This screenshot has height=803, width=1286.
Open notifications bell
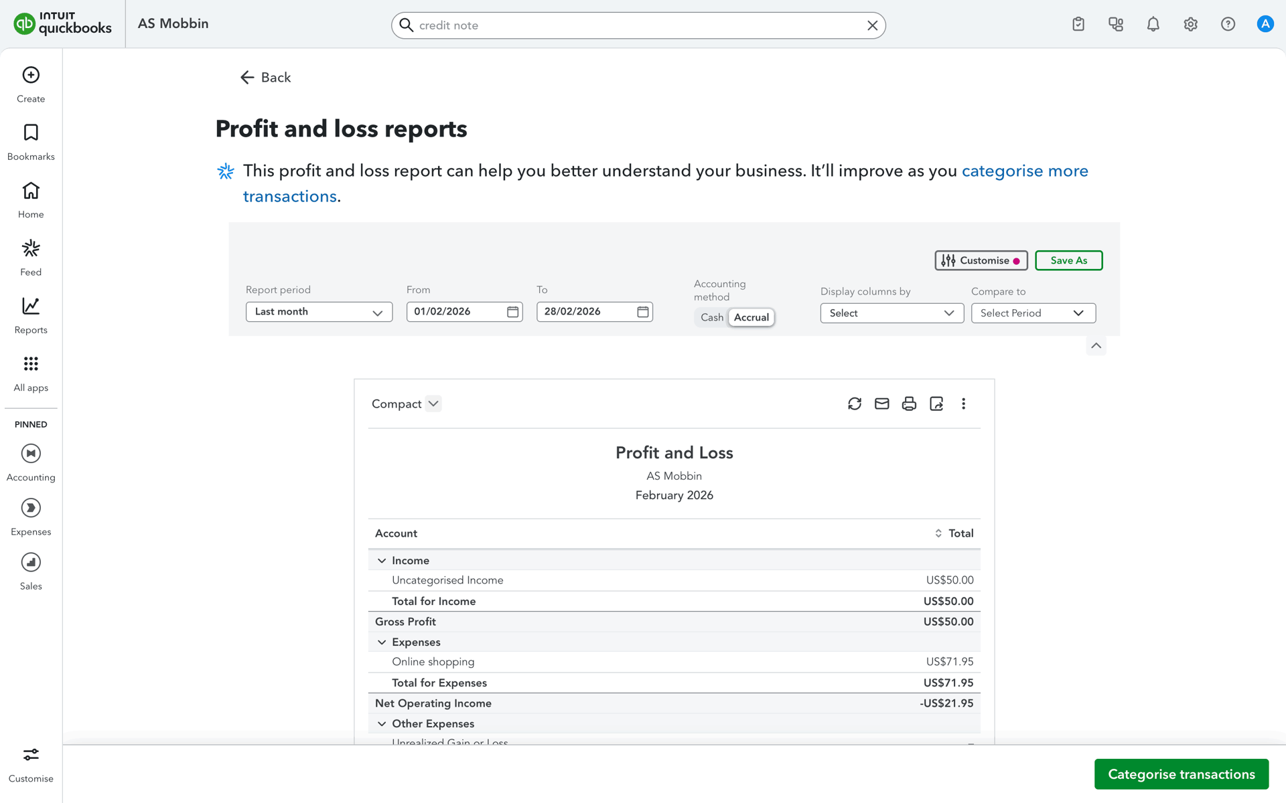pos(1153,24)
